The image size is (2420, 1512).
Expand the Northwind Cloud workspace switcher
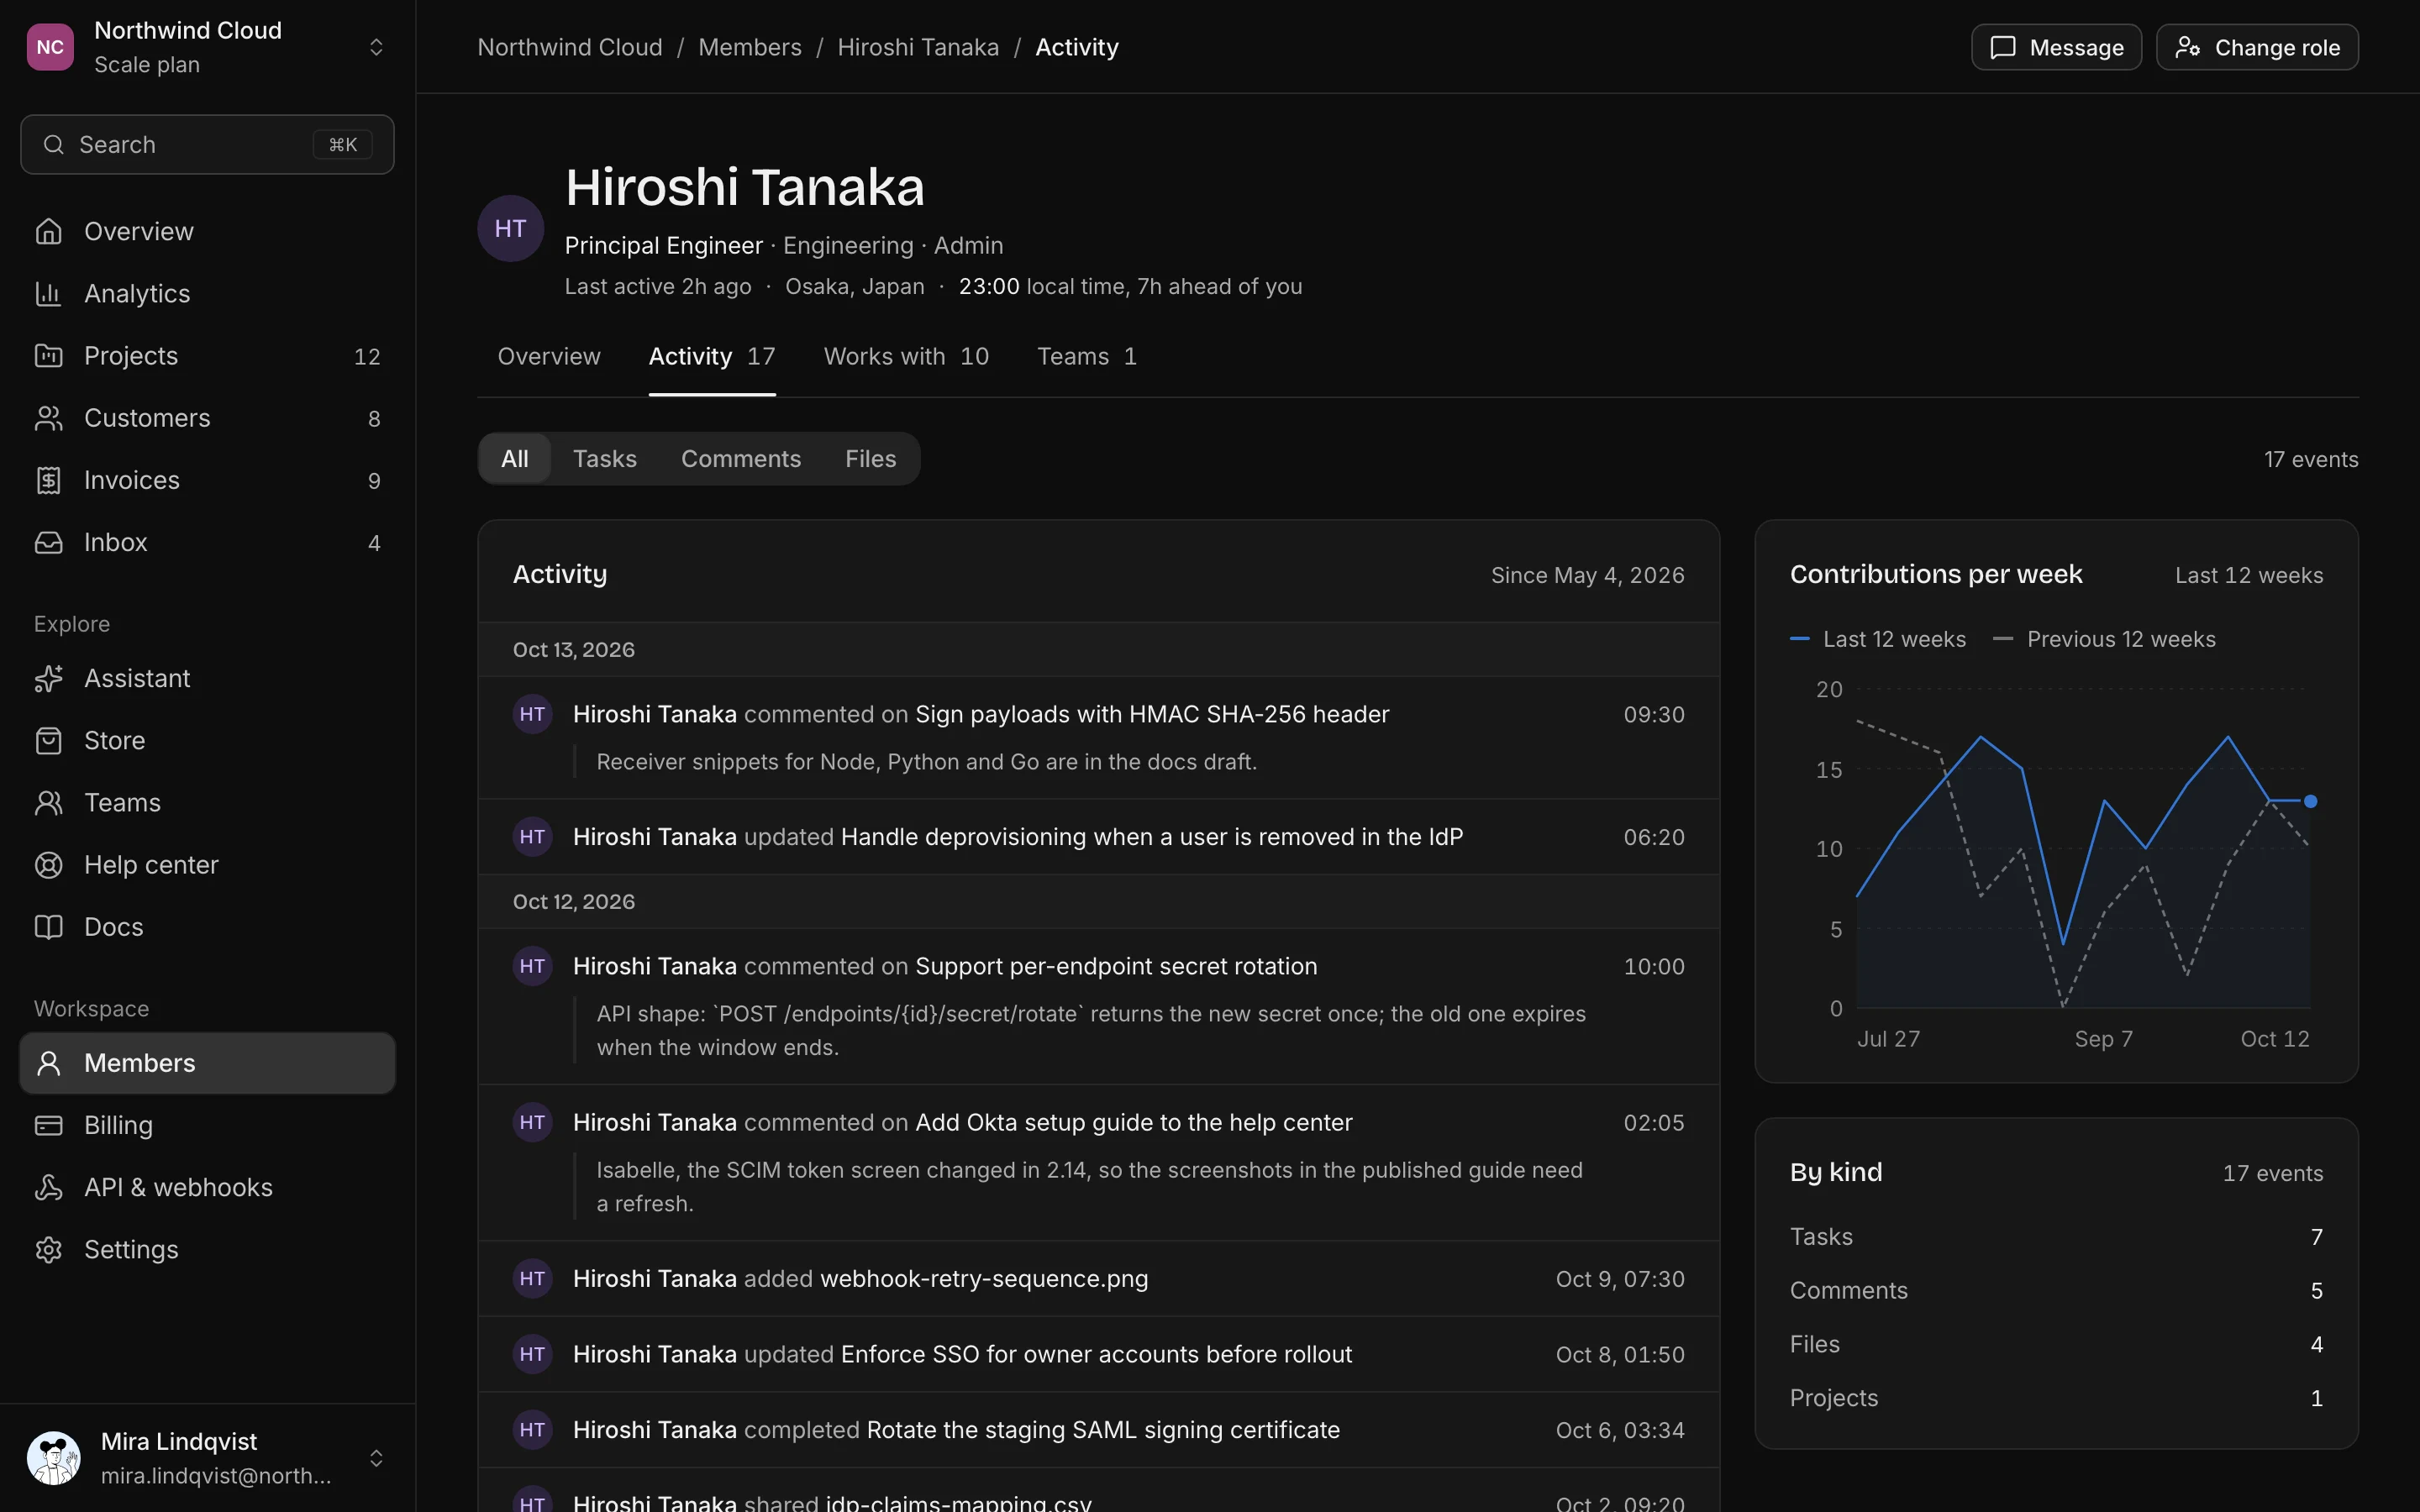[x=376, y=47]
